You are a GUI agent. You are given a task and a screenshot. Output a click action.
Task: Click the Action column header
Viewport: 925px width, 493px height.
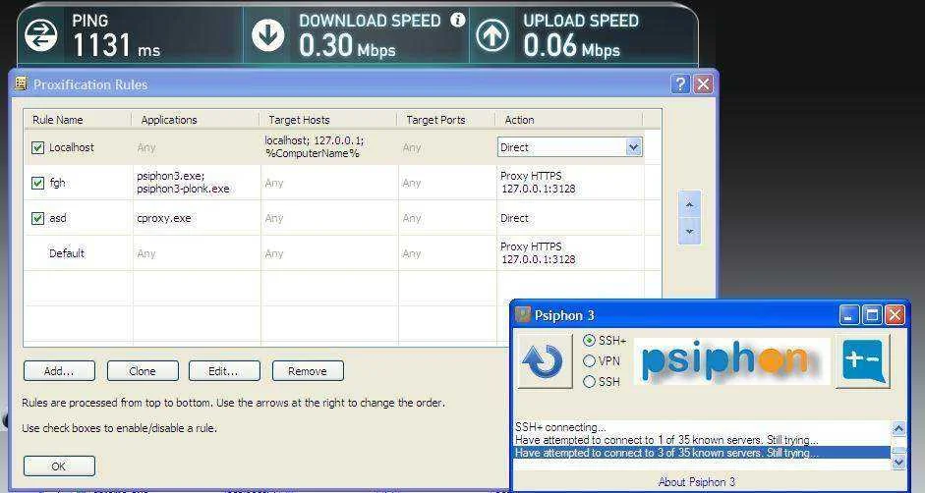[x=569, y=119]
